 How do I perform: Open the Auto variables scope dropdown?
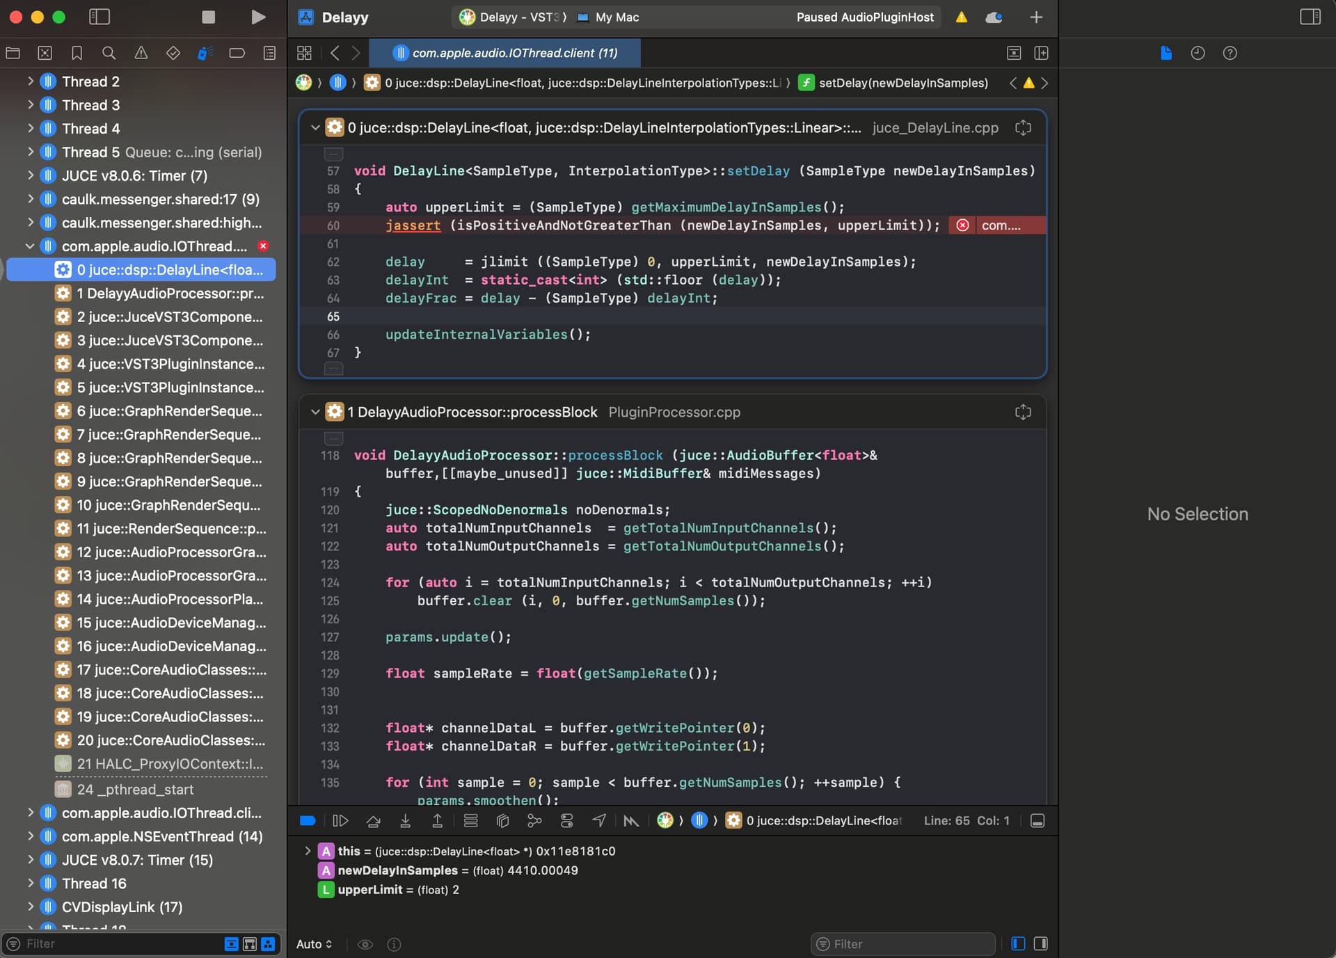[314, 944]
